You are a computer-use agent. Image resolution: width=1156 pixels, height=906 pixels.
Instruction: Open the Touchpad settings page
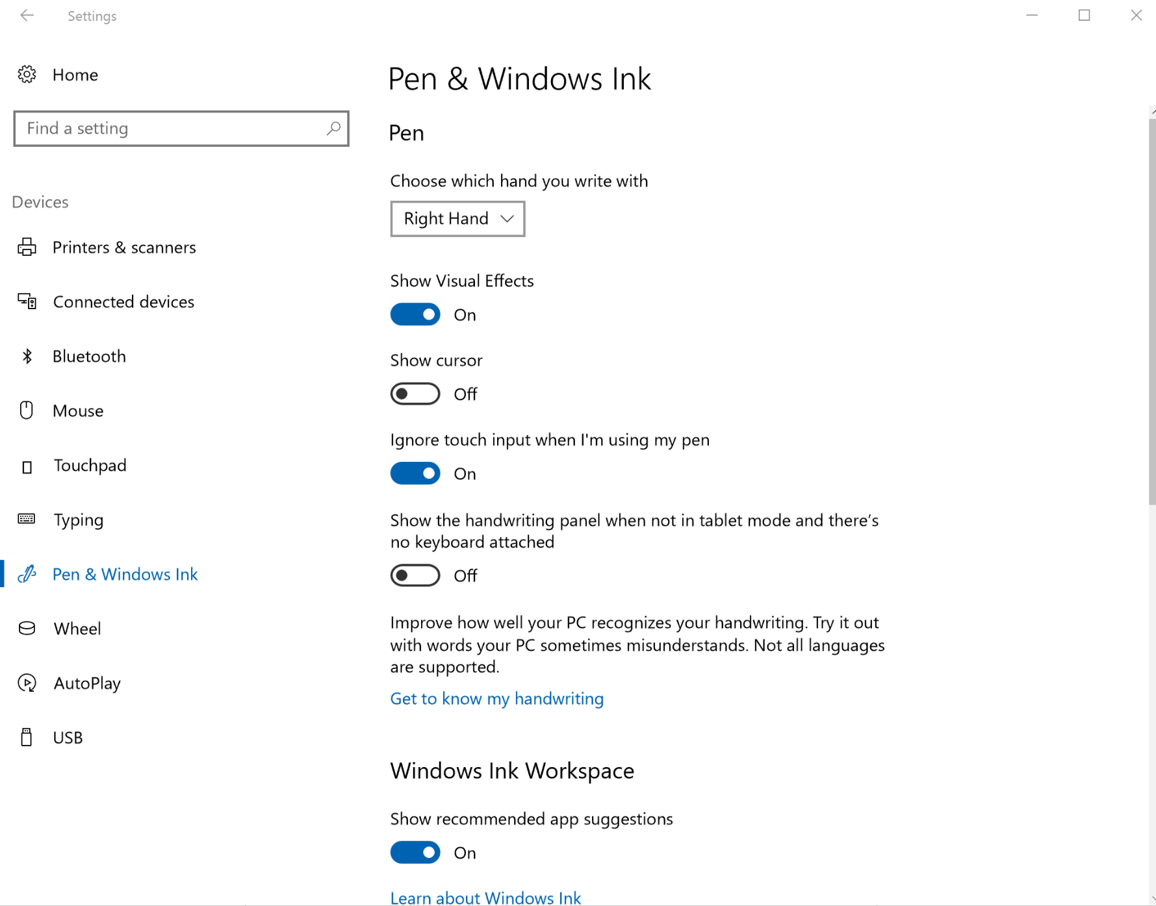pos(90,466)
